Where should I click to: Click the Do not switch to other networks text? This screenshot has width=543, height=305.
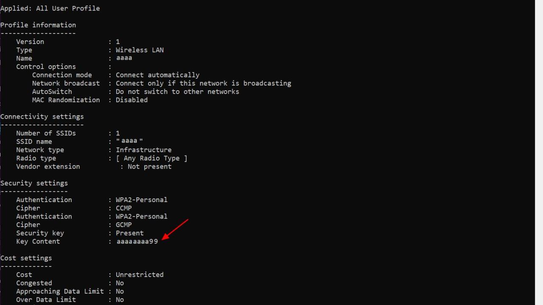pyautogui.click(x=177, y=91)
